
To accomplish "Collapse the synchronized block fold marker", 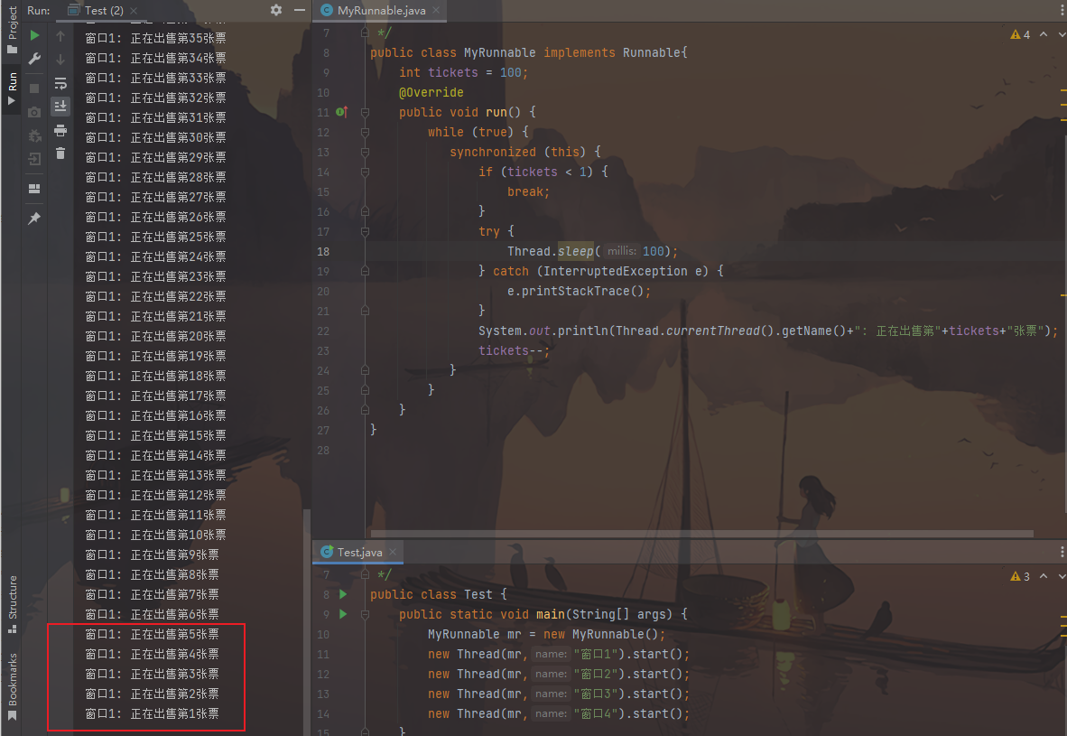I will tap(366, 152).
